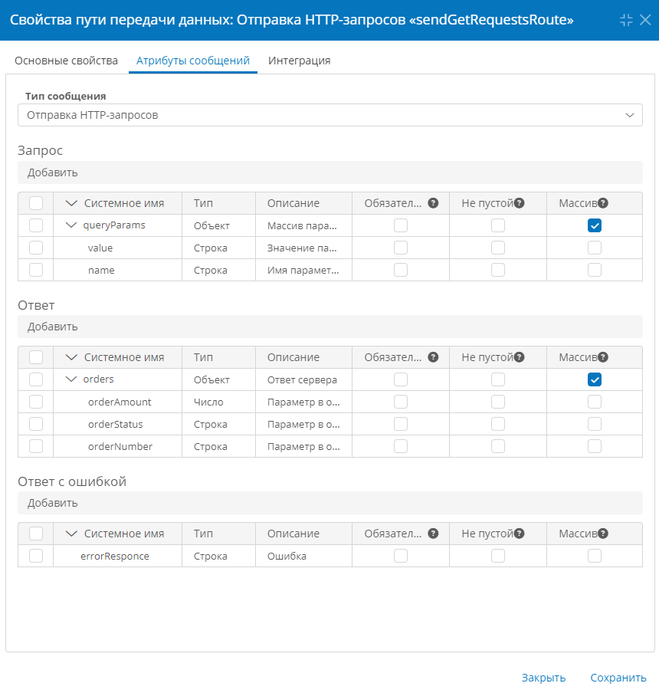Screen dimensions: 659x693
Task: Open the Тип сообщения dropdown
Action: pos(330,115)
